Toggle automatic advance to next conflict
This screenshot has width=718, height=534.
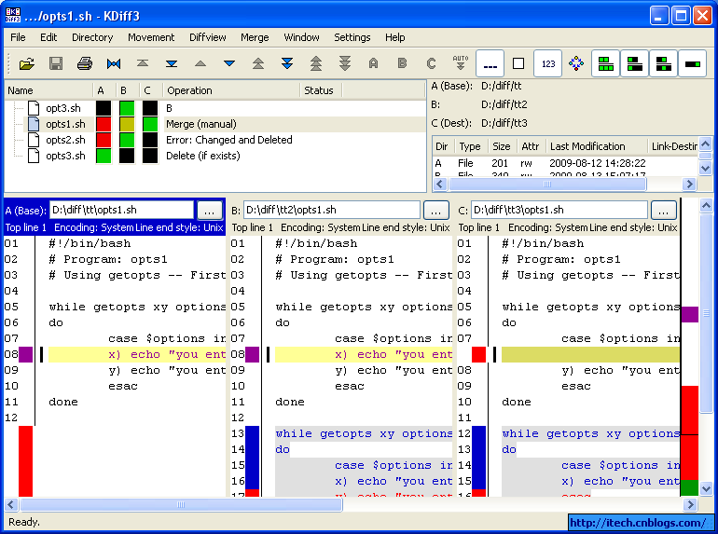click(460, 63)
